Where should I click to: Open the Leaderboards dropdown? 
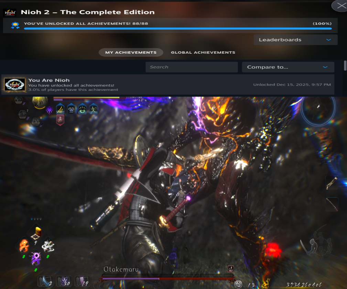[295, 40]
